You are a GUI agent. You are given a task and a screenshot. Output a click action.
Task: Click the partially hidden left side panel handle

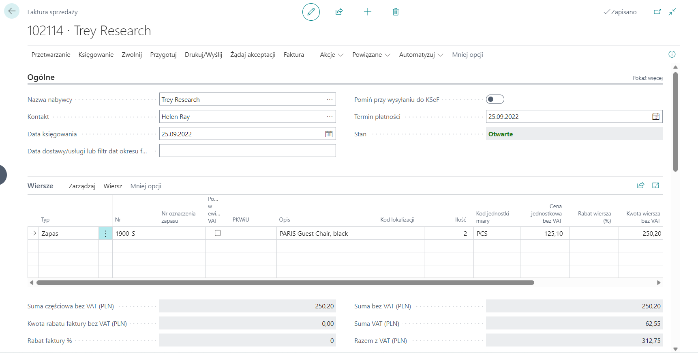[3, 175]
